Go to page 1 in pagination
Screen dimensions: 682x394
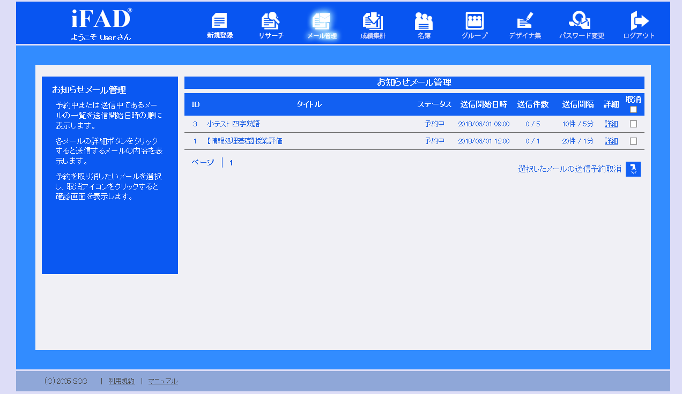coord(231,163)
